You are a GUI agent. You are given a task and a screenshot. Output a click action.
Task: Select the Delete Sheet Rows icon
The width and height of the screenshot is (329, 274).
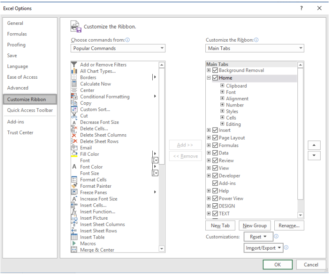click(x=74, y=141)
